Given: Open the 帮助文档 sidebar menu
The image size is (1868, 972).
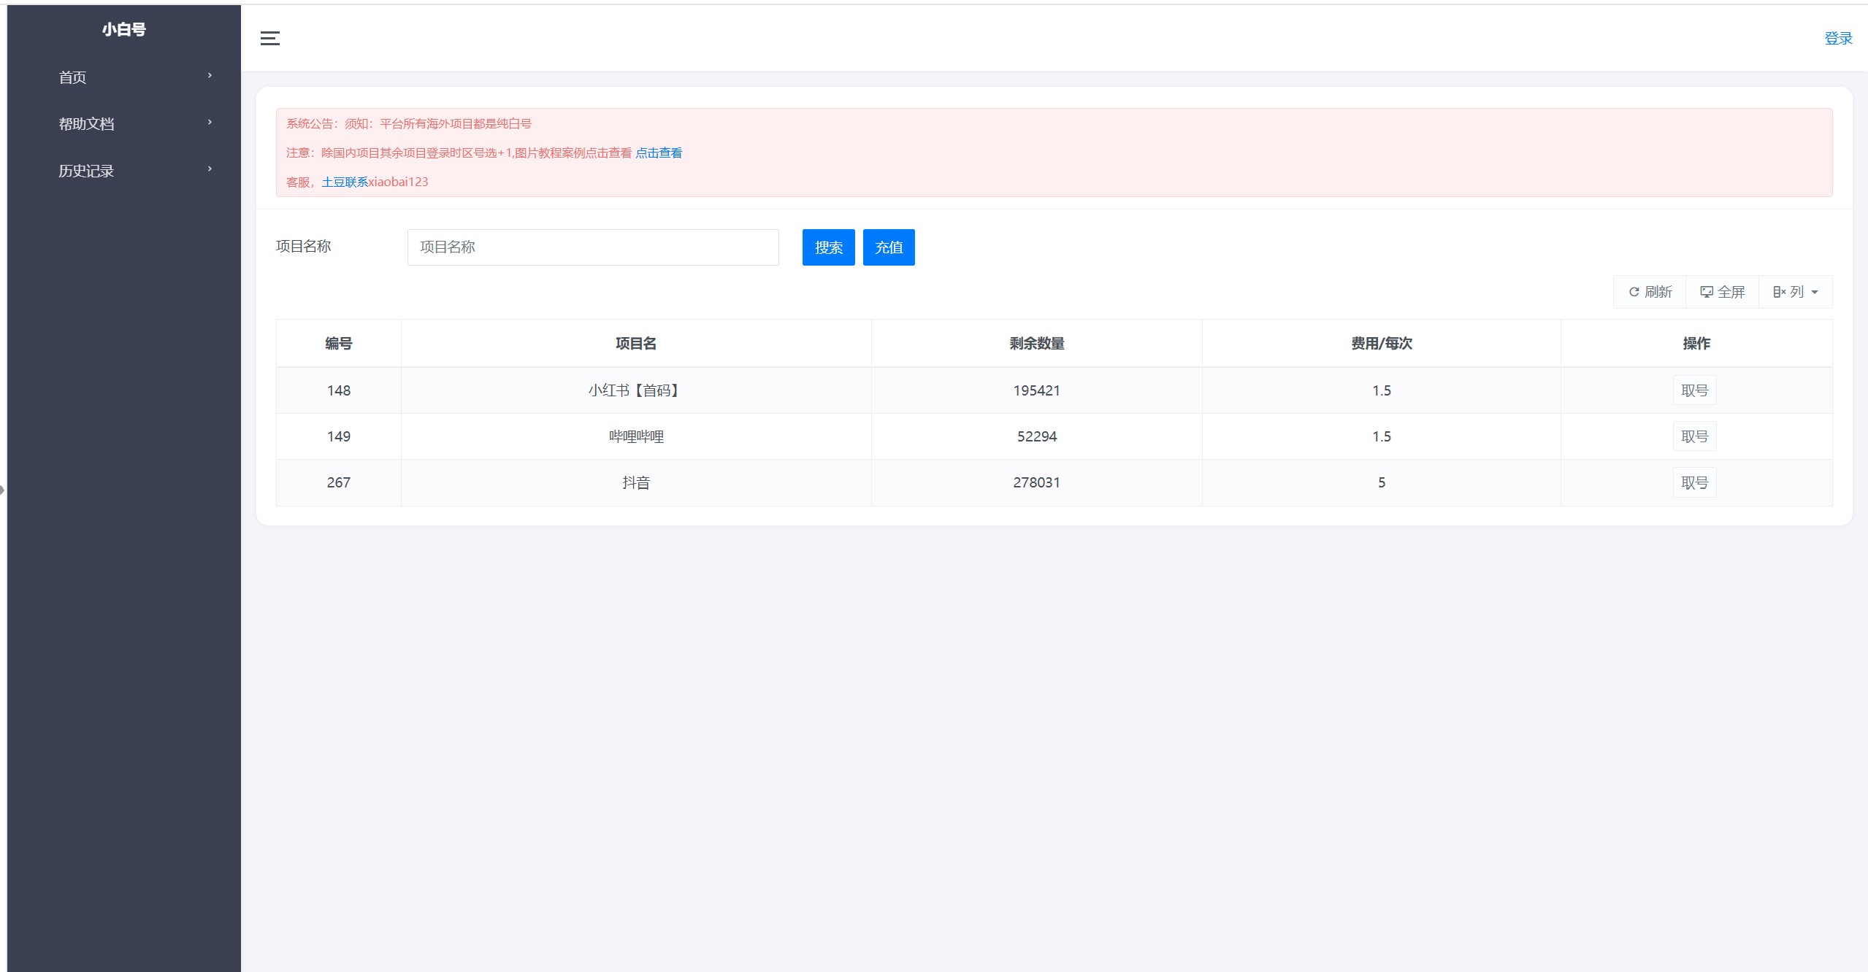Looking at the screenshot, I should coord(124,124).
